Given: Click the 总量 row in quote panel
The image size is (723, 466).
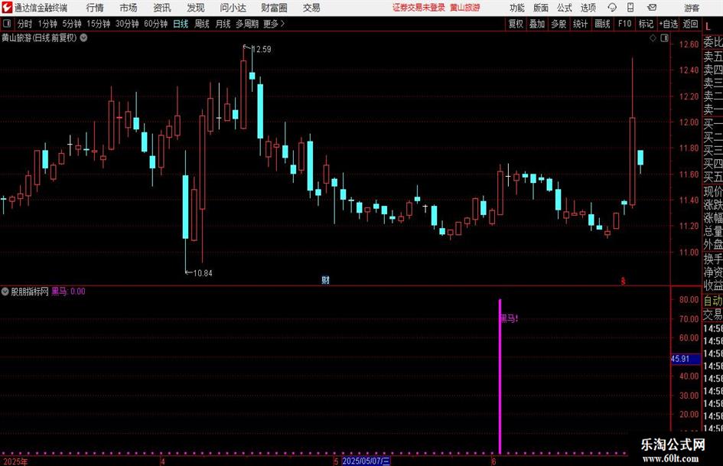Looking at the screenshot, I should 713,231.
